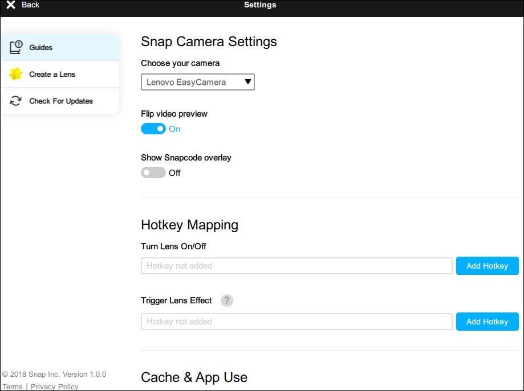The height and width of the screenshot is (391, 524).
Task: Turn off Flip video preview toggle
Action: point(153,129)
